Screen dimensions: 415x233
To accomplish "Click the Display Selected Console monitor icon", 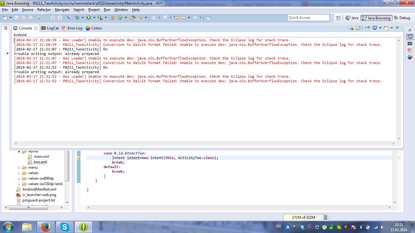I will pos(375,28).
